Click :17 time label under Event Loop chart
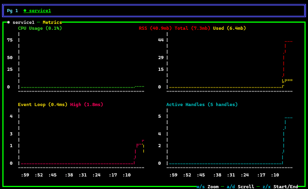Viewport: 308px width, 189px height. click(x=113, y=175)
